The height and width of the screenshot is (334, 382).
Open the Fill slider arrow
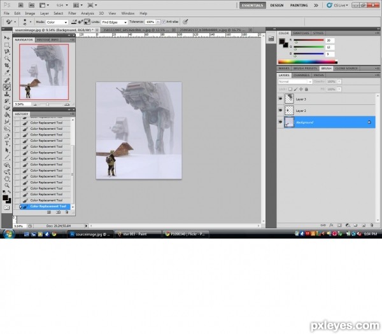tap(339, 89)
